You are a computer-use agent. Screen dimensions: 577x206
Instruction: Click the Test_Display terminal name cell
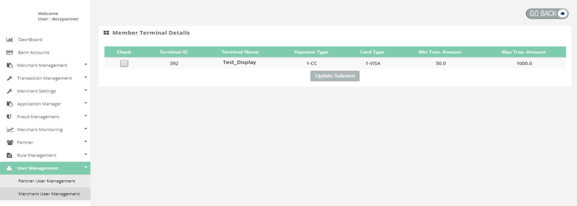point(239,62)
